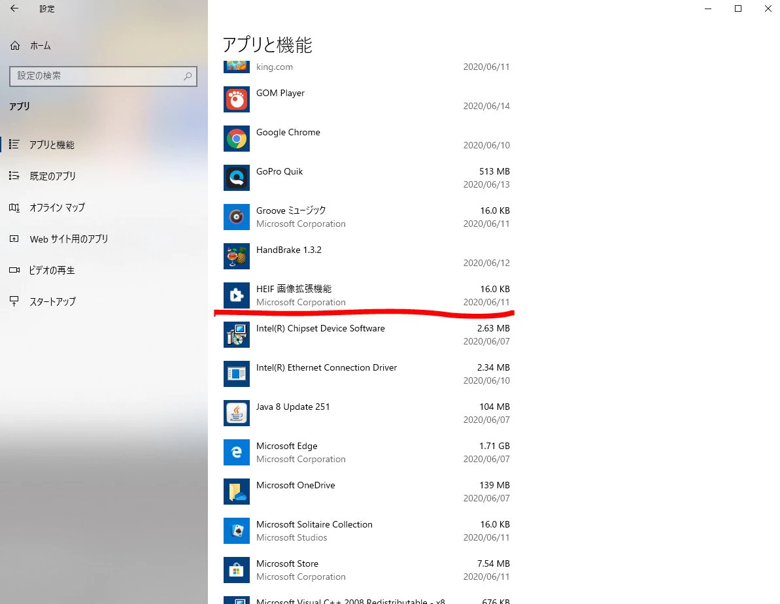Click the king.com app icon

[236, 67]
